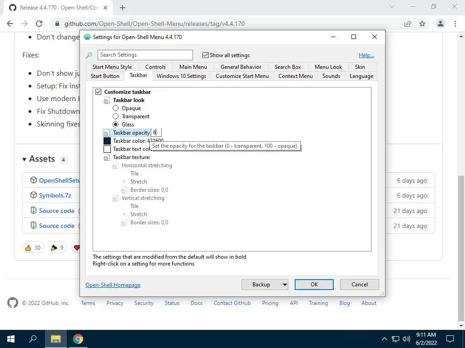Click the party popper reaction with 9
465x348 pixels.
(x=57, y=248)
